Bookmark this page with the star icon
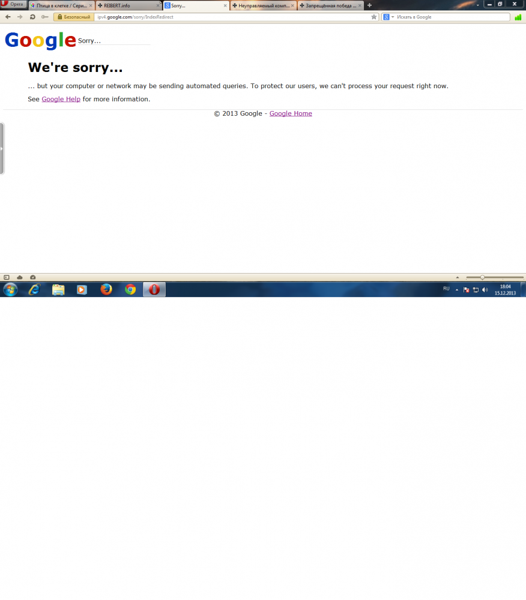This screenshot has height=600, width=526. click(374, 17)
